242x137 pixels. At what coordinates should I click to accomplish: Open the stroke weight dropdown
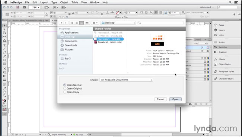(137, 13)
